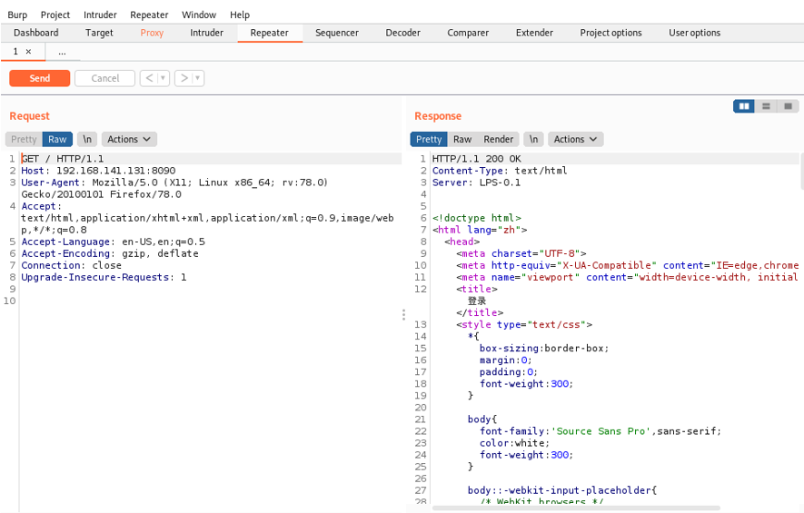This screenshot has height=513, width=804.
Task: Expand previous history dropdown arrow
Action: [x=163, y=78]
